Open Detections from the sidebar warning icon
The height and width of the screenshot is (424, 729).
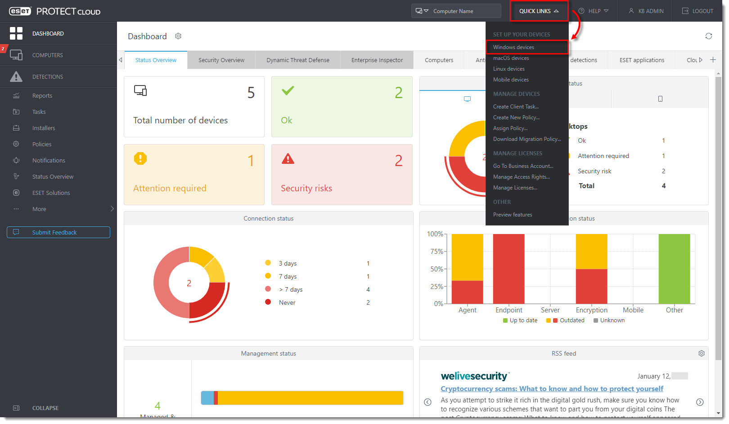[16, 77]
